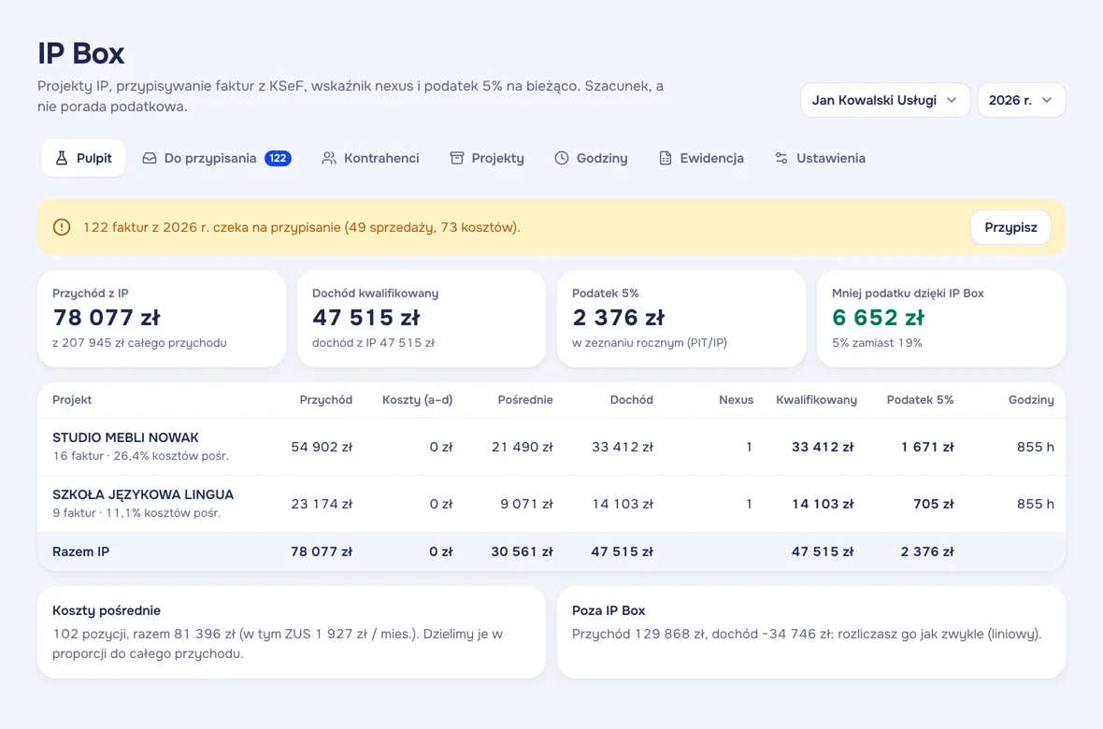Click the 1 671 zł tax cell
The image size is (1103, 729).
click(x=928, y=447)
